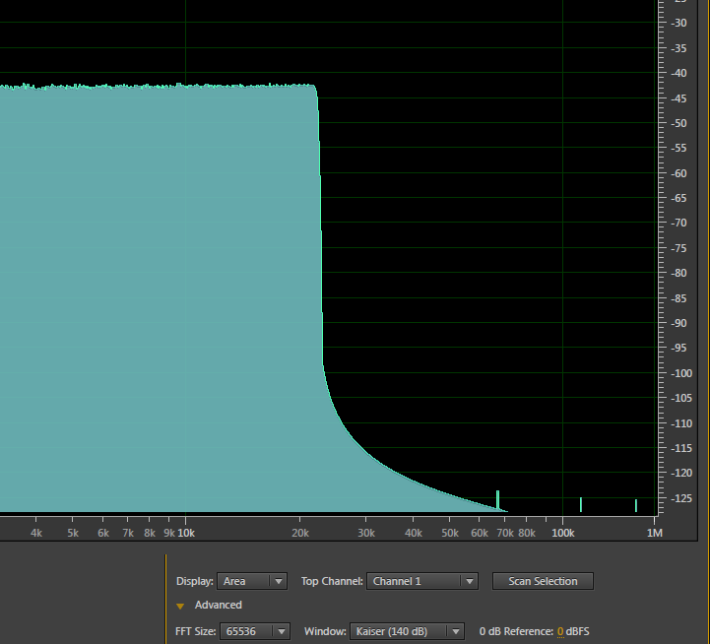Click the 0 dB Reference value field
710x644 pixels.
point(560,631)
